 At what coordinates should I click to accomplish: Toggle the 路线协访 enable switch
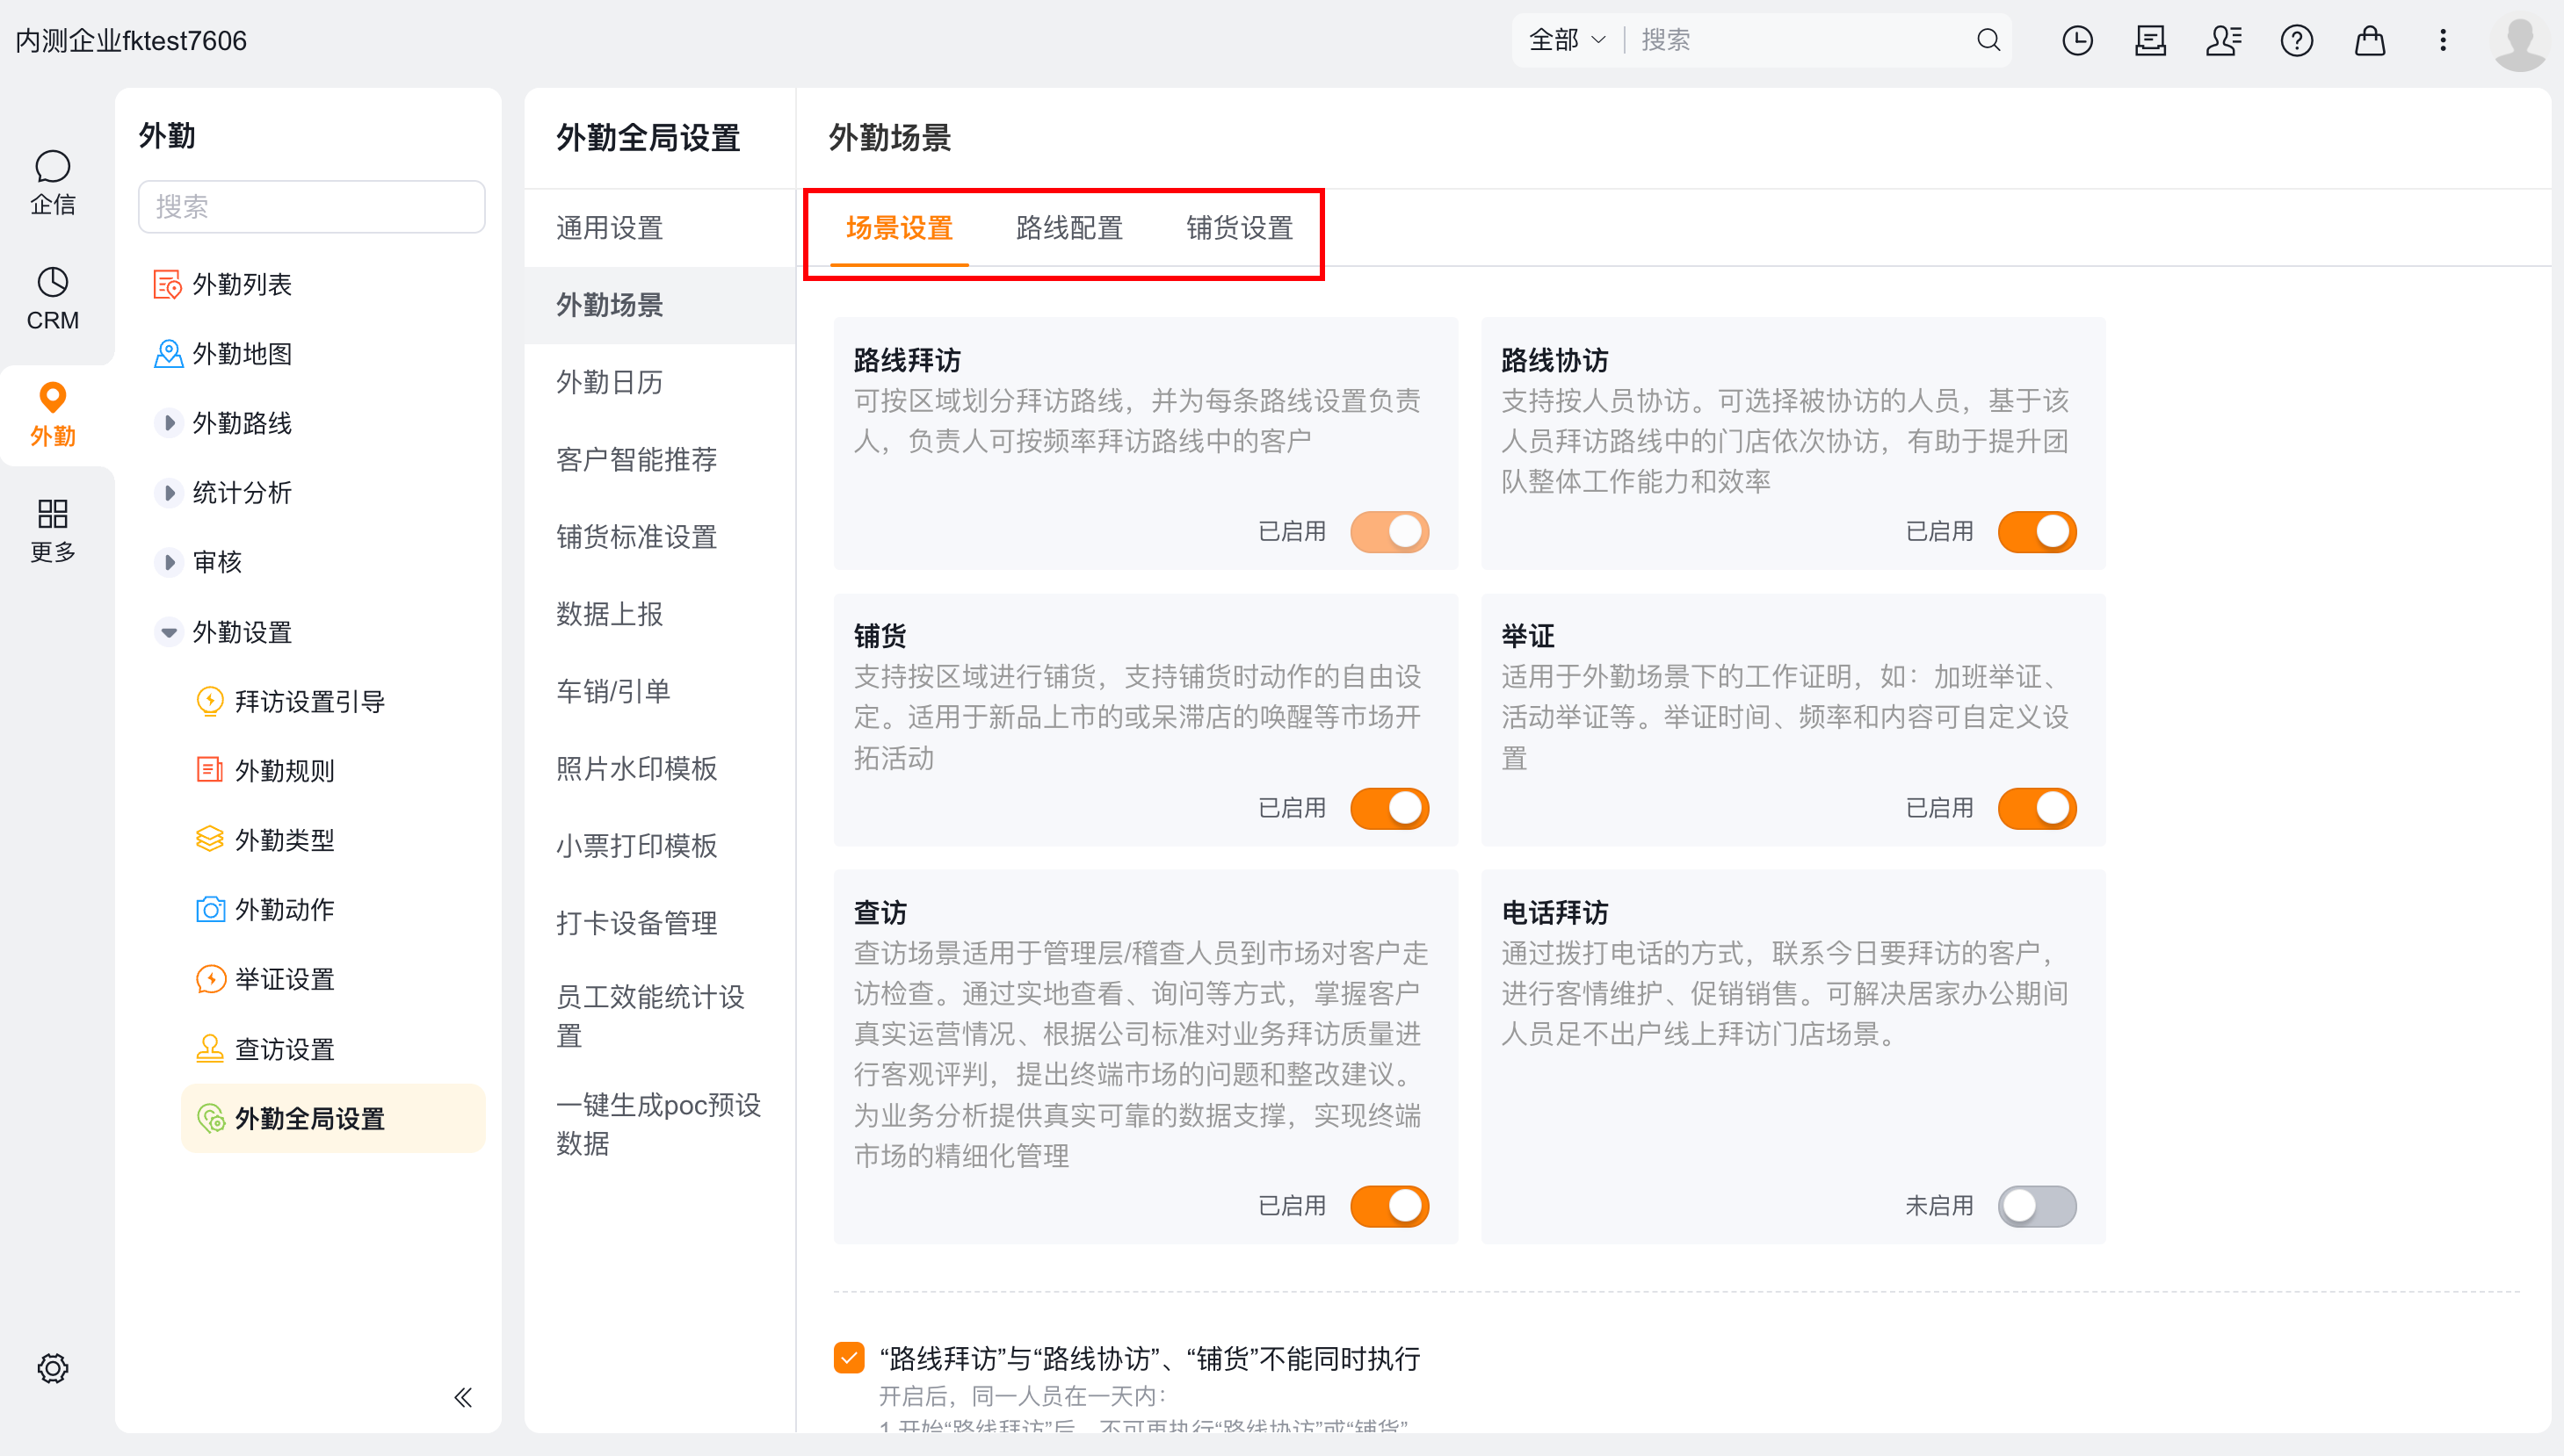[2036, 531]
